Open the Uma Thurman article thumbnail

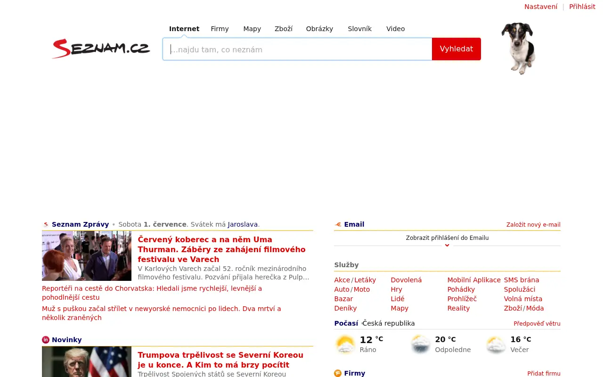click(87, 256)
